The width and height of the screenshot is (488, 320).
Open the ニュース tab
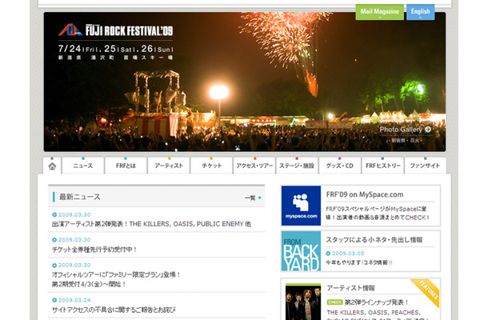(x=82, y=166)
